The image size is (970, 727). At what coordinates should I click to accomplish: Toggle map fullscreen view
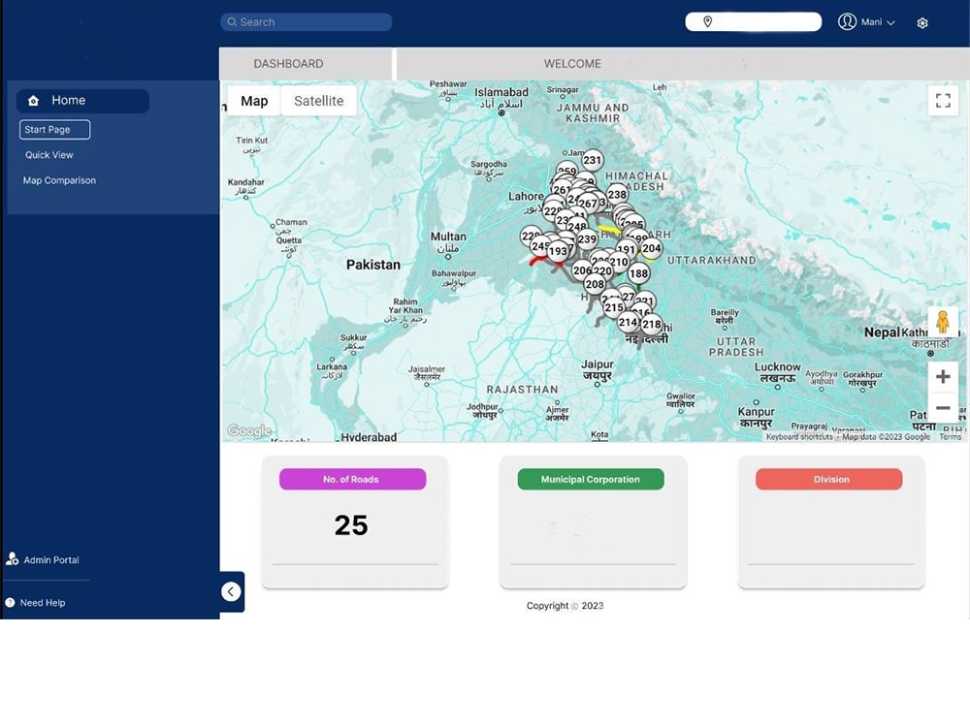(943, 100)
